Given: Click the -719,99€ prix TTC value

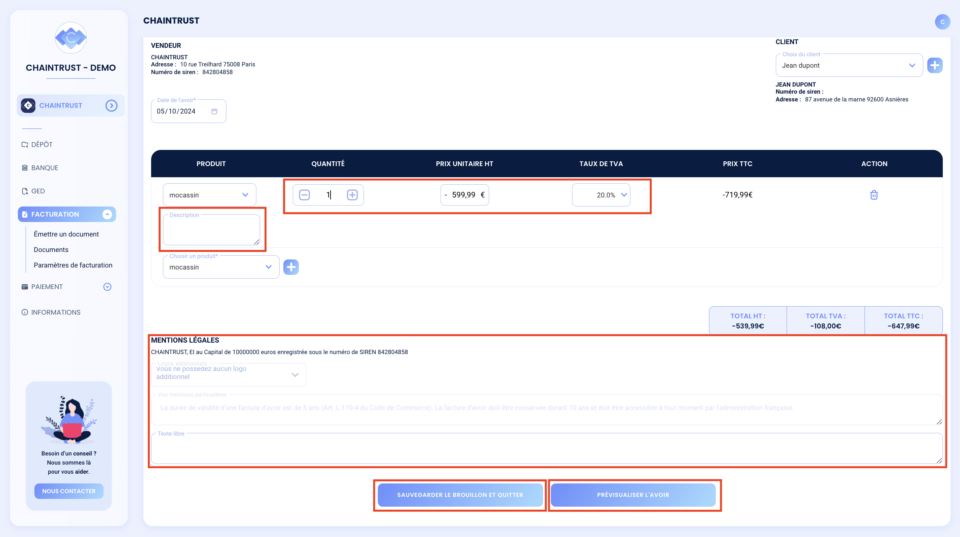Looking at the screenshot, I should [x=737, y=195].
